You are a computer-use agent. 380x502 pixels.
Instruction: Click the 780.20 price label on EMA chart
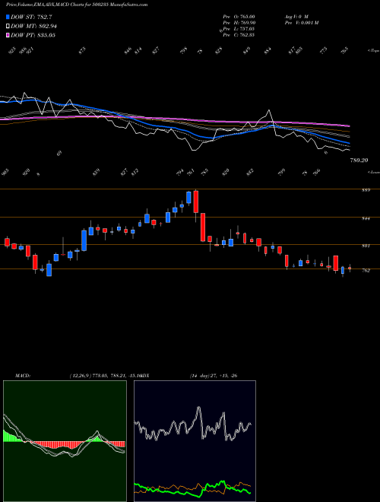[x=359, y=160]
